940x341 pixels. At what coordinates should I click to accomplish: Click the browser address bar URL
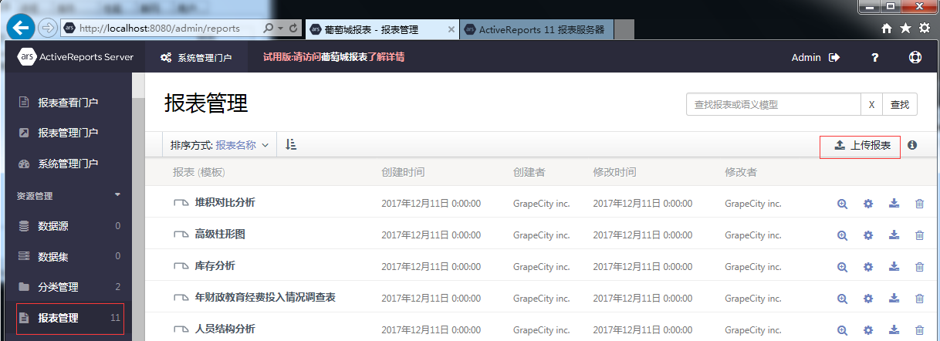[x=160, y=28]
